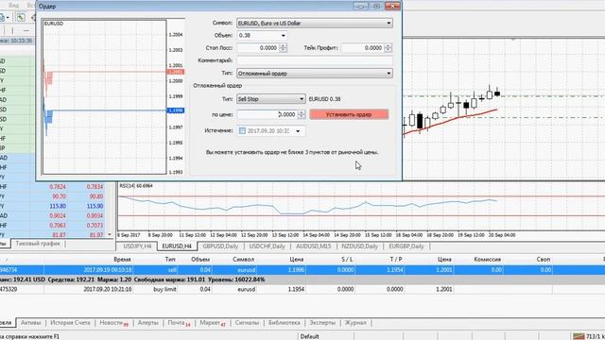Screen dimensions: 605x340
Task: Select the buy limit pending order row
Action: (x=302, y=289)
